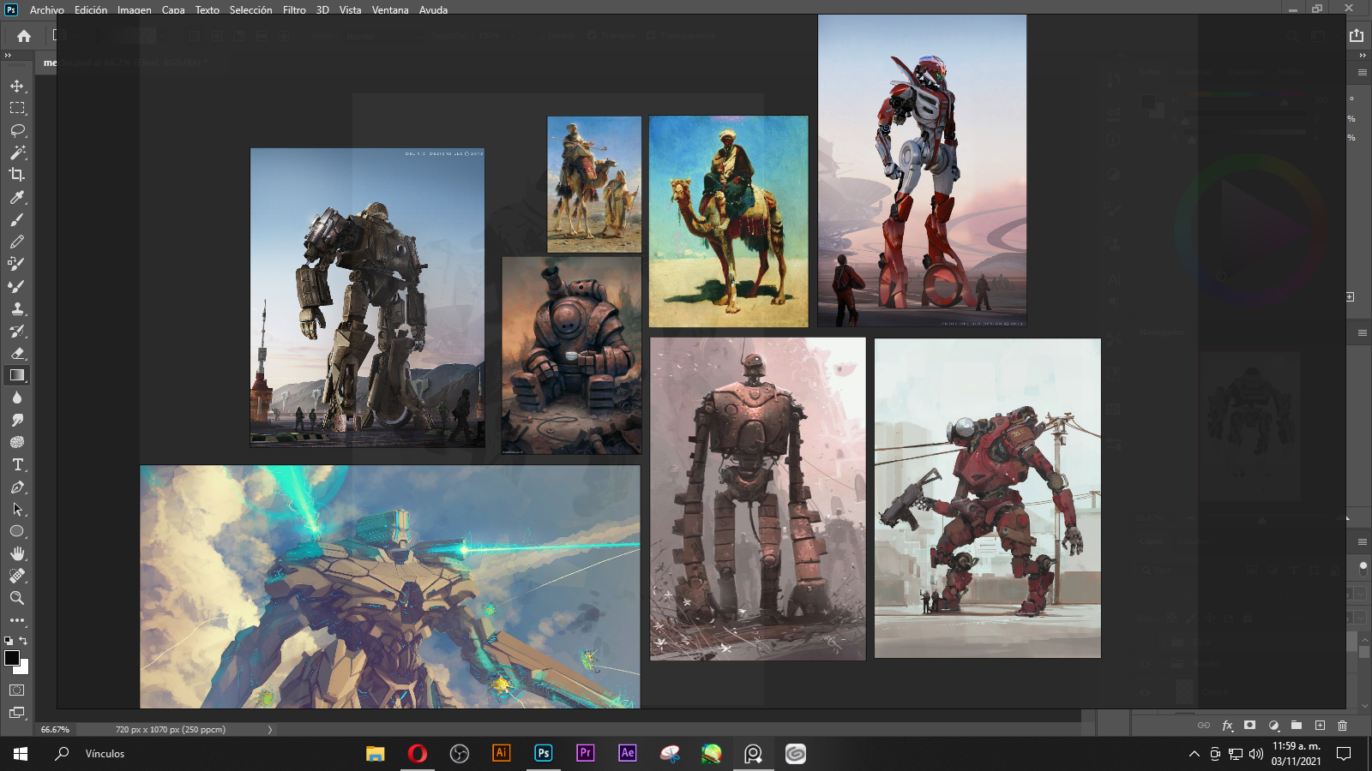The image size is (1372, 771).
Task: Open the Filtro menu
Action: [x=294, y=10]
